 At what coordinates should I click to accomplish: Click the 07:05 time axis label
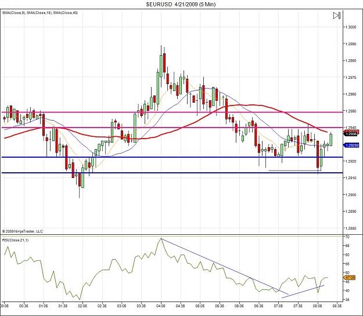click(278, 306)
